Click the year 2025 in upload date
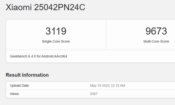This screenshot has width=175, height=105. coord(106,86)
